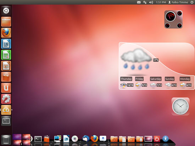This screenshot has width=195, height=146.
Task: Open the Trash in the launcher
Action: (x=6, y=140)
